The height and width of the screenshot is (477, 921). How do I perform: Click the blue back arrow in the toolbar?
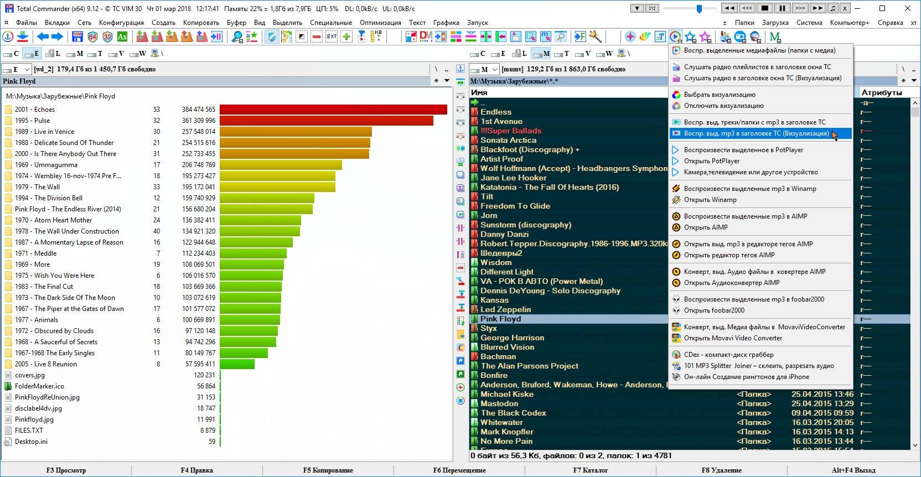pyautogui.click(x=43, y=37)
